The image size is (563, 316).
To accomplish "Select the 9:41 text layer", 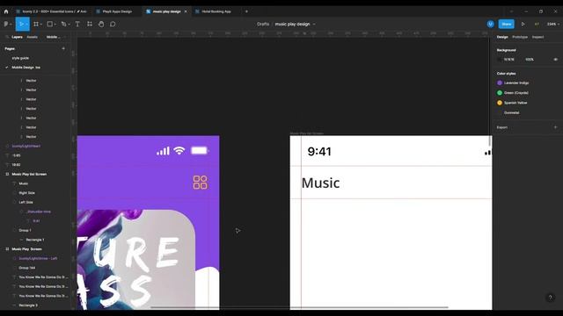I will click(36, 221).
